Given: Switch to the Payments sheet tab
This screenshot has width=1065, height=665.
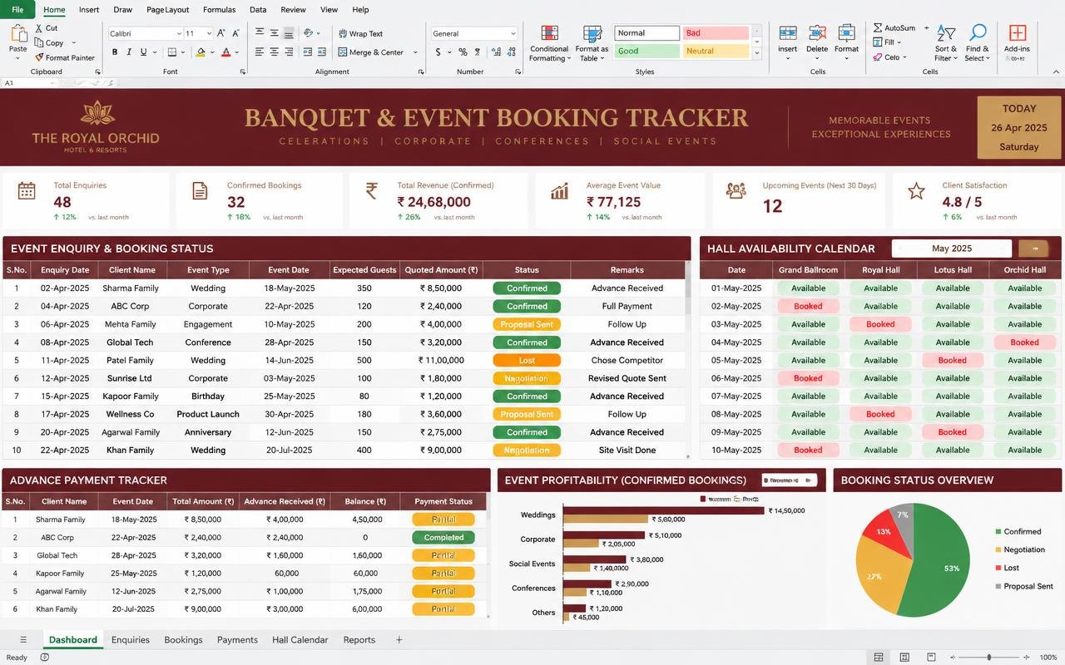Looking at the screenshot, I should [237, 640].
